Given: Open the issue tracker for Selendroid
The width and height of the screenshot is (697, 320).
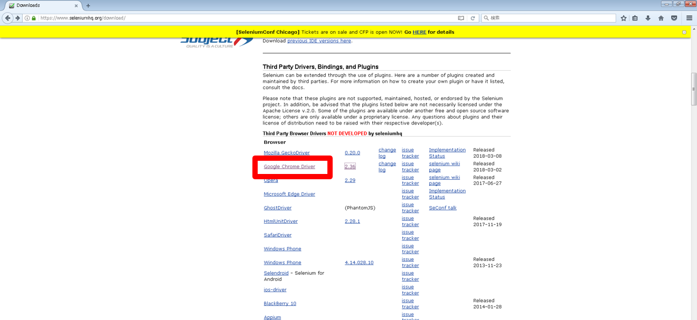Looking at the screenshot, I should click(410, 276).
